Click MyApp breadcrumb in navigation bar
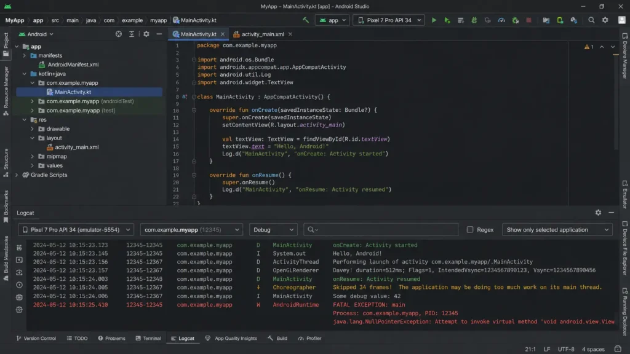 [15, 20]
